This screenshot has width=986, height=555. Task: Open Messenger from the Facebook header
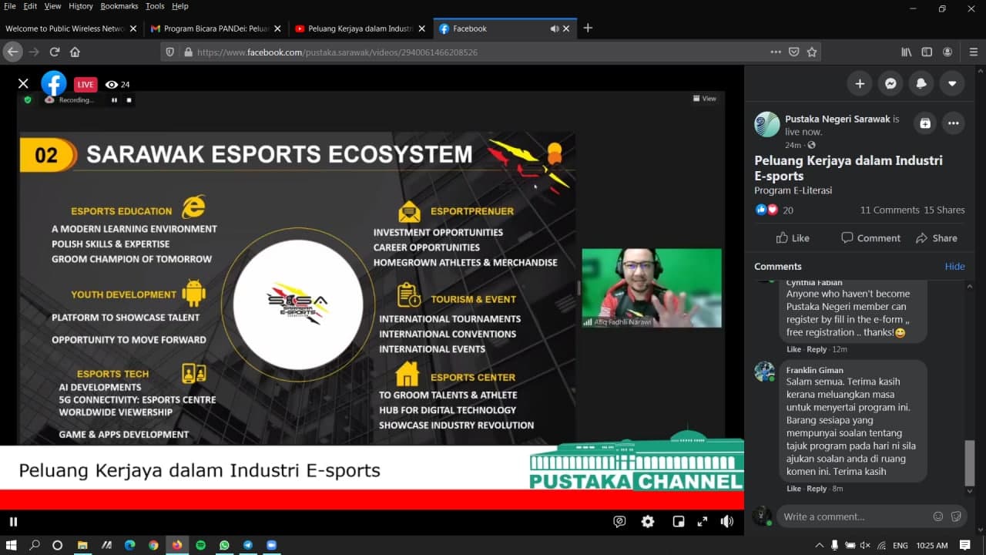click(x=890, y=84)
